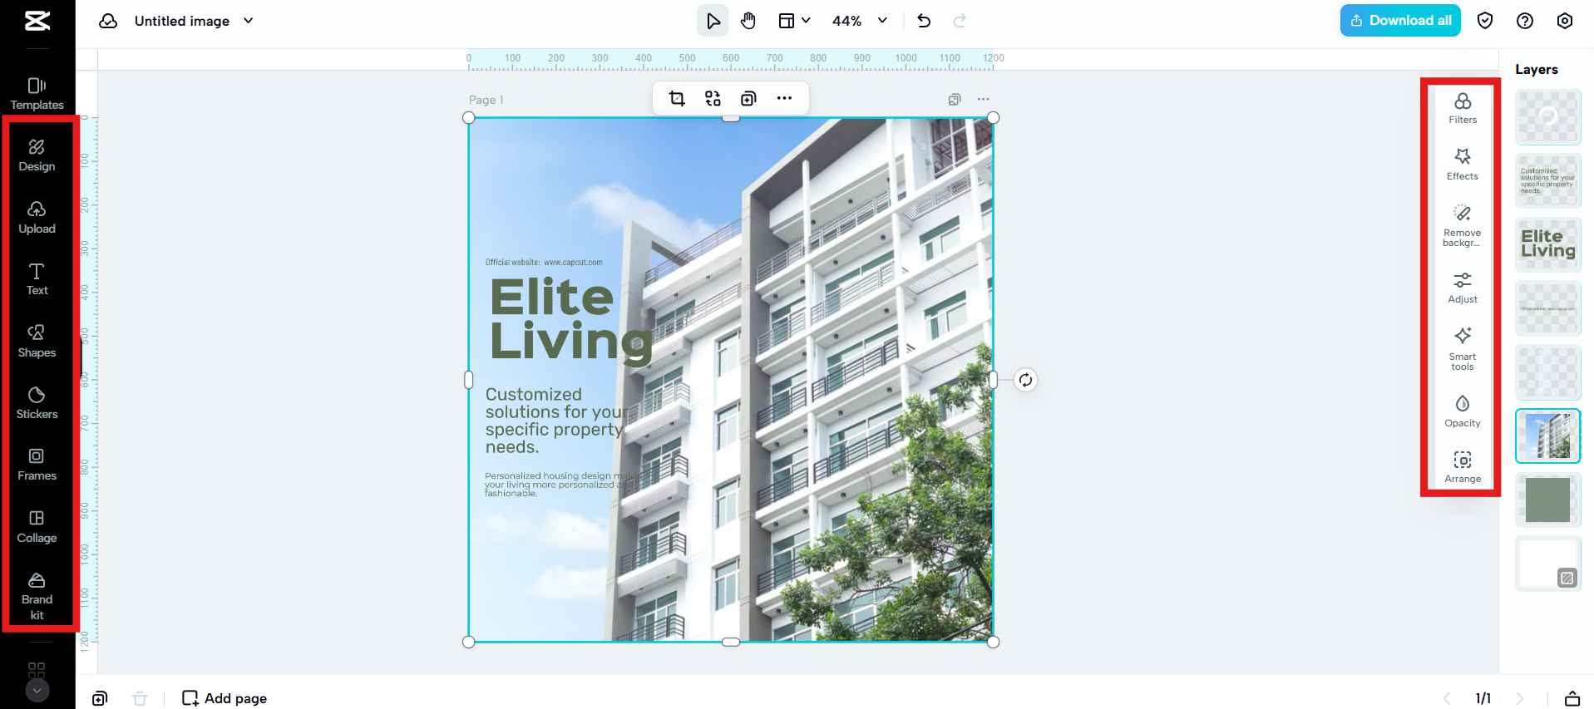
Task: Activate the pointer select tool
Action: (713, 21)
